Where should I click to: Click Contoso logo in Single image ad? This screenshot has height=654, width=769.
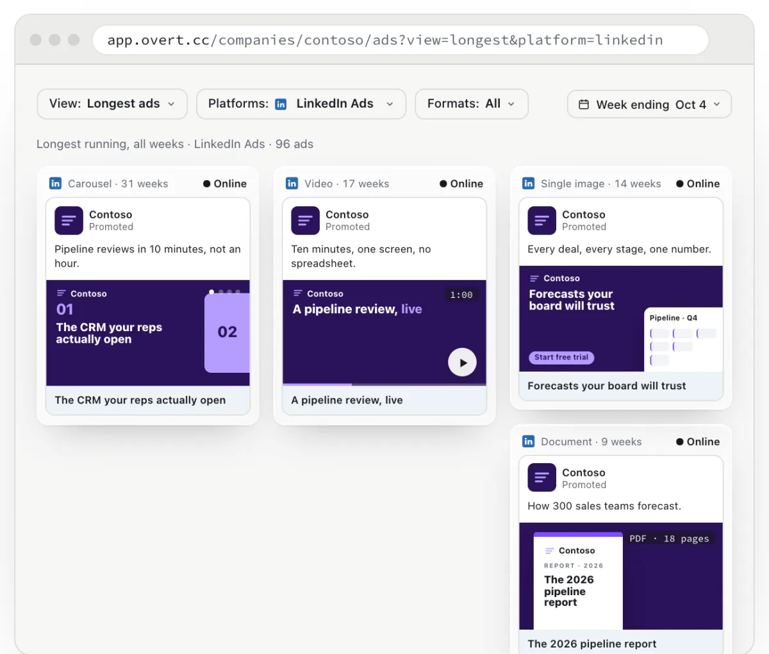coord(542,220)
